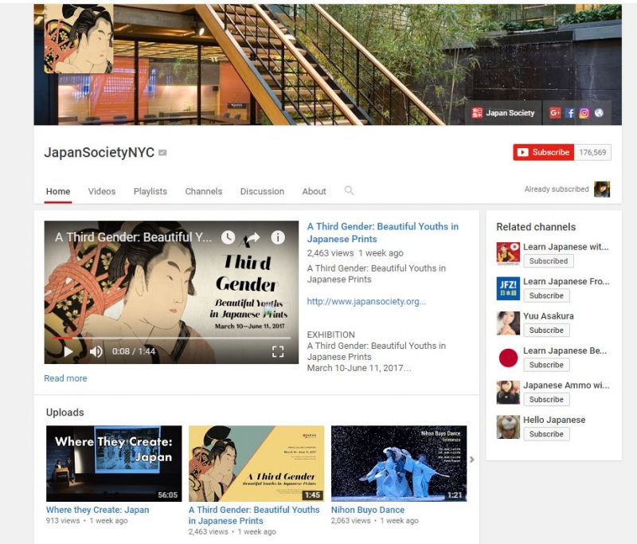Open the Instagram icon link in banner
The image size is (637, 544).
tap(584, 113)
